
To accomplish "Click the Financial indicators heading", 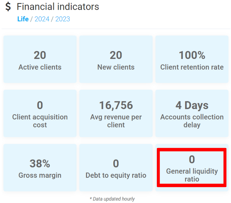I will click(x=58, y=7).
